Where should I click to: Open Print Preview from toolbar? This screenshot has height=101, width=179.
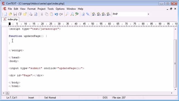[36, 14]
